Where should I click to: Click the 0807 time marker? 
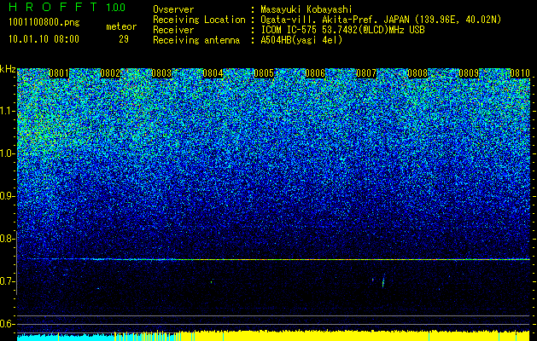pyautogui.click(x=366, y=73)
